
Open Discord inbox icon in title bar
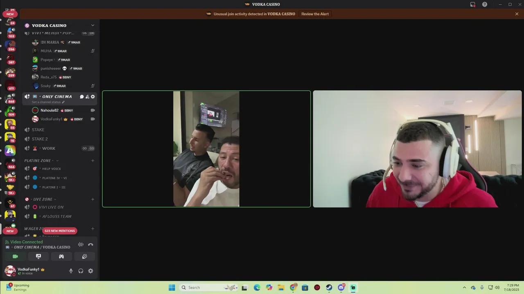click(473, 4)
